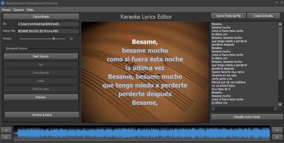The width and height of the screenshot is (284, 143).
Task: Select 'mirarme en tus ojos' lyric line
Action: coord(224,76)
